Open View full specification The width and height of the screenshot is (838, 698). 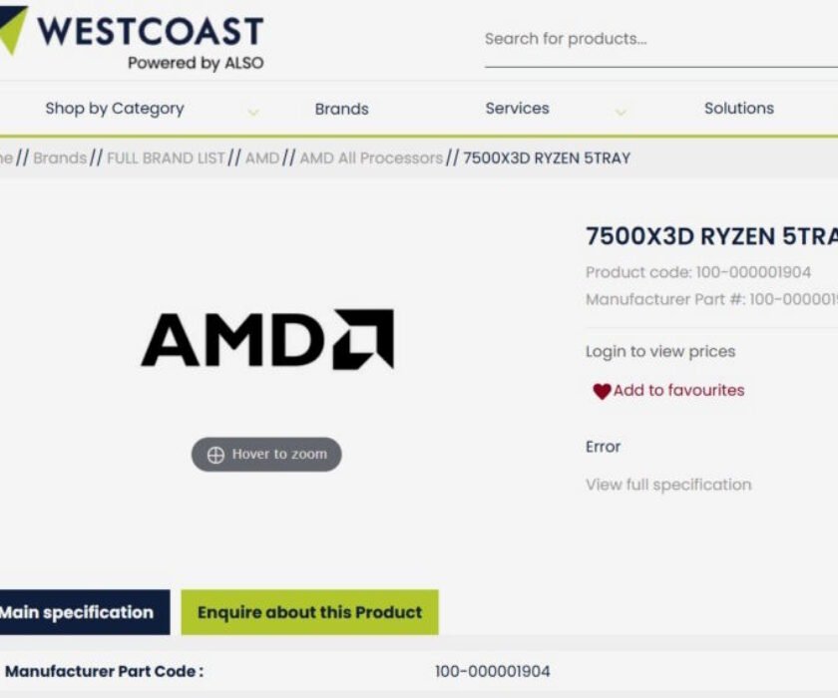[x=668, y=484]
